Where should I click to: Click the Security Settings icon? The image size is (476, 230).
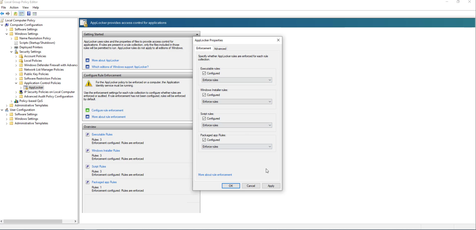pos(16,52)
